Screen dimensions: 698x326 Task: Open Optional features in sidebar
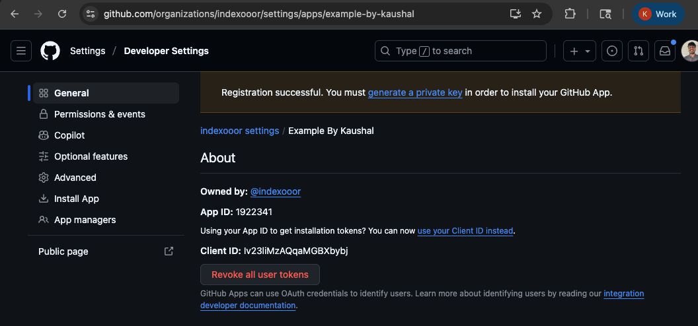[x=106, y=156]
